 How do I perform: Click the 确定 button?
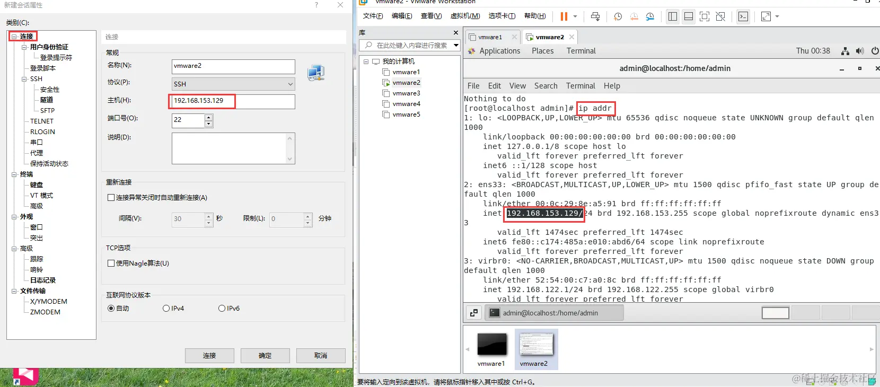click(x=265, y=356)
